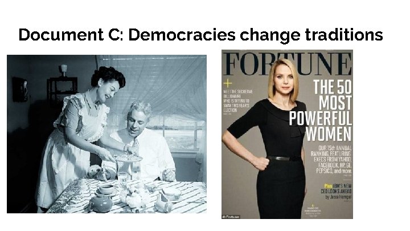410x231 pixels.
Task: Click the 'Meet the secretive billionaire' blurb
Action: click(x=237, y=102)
